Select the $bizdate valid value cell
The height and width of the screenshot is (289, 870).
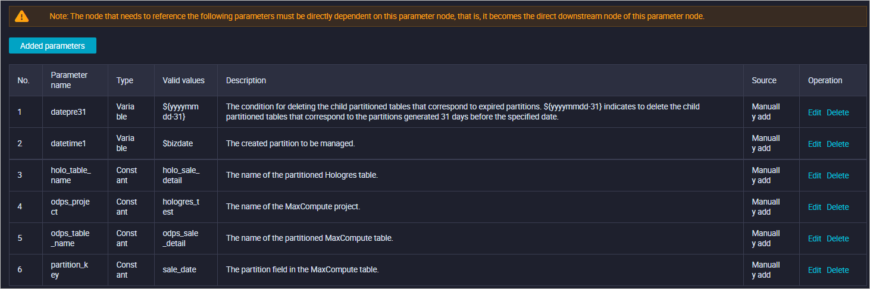click(177, 144)
